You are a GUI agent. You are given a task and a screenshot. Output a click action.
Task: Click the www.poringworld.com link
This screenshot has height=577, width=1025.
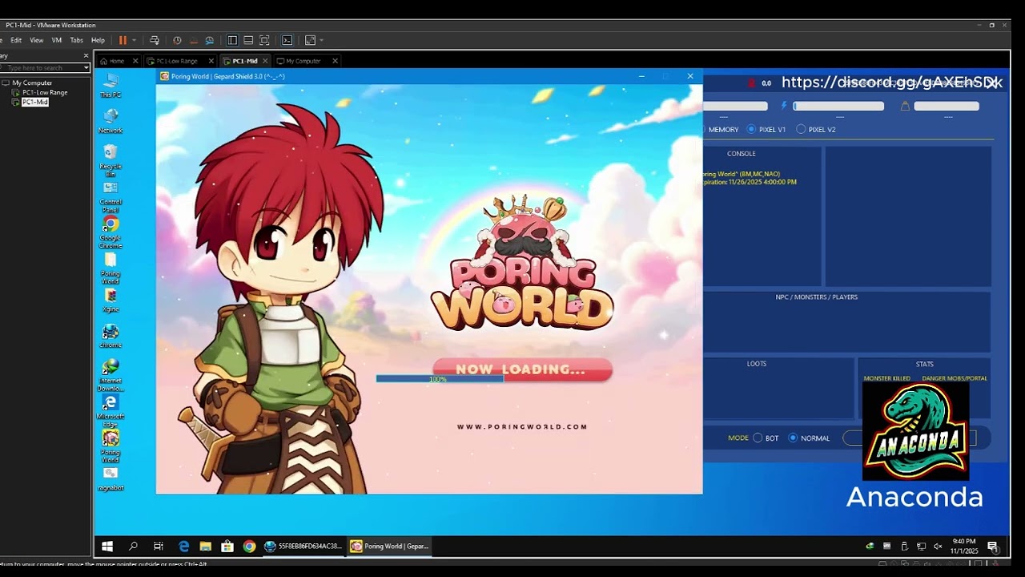point(522,426)
